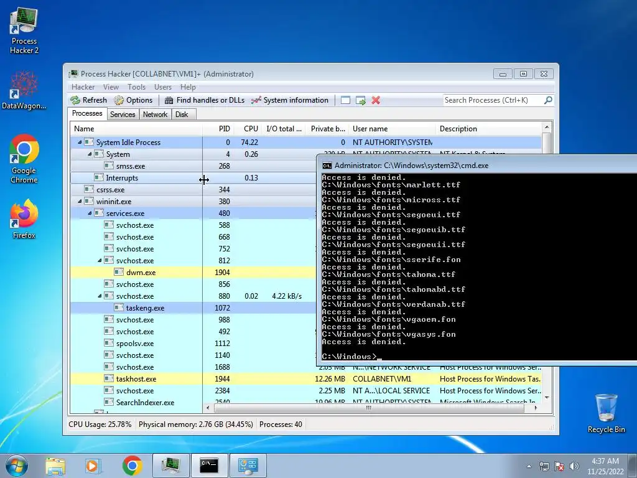
Task: Open the Hacker menu
Action: (x=83, y=87)
